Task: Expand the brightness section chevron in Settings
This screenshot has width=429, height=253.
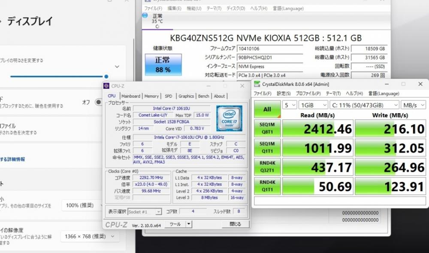Action: point(117,66)
